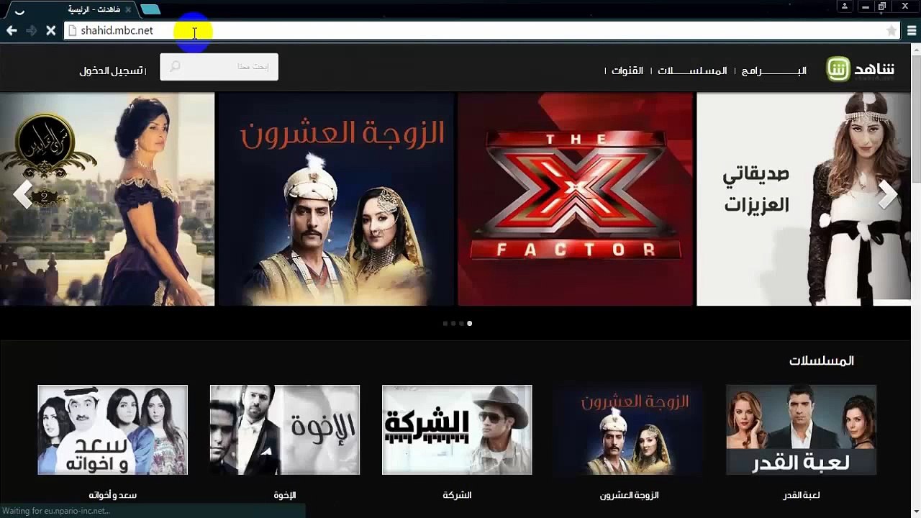Open the Chrome menu hamburger icon
921x518 pixels.
tap(912, 30)
